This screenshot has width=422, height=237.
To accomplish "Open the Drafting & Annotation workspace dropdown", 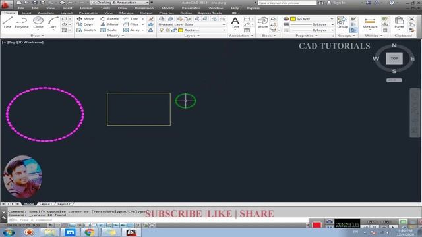I will (121, 3).
